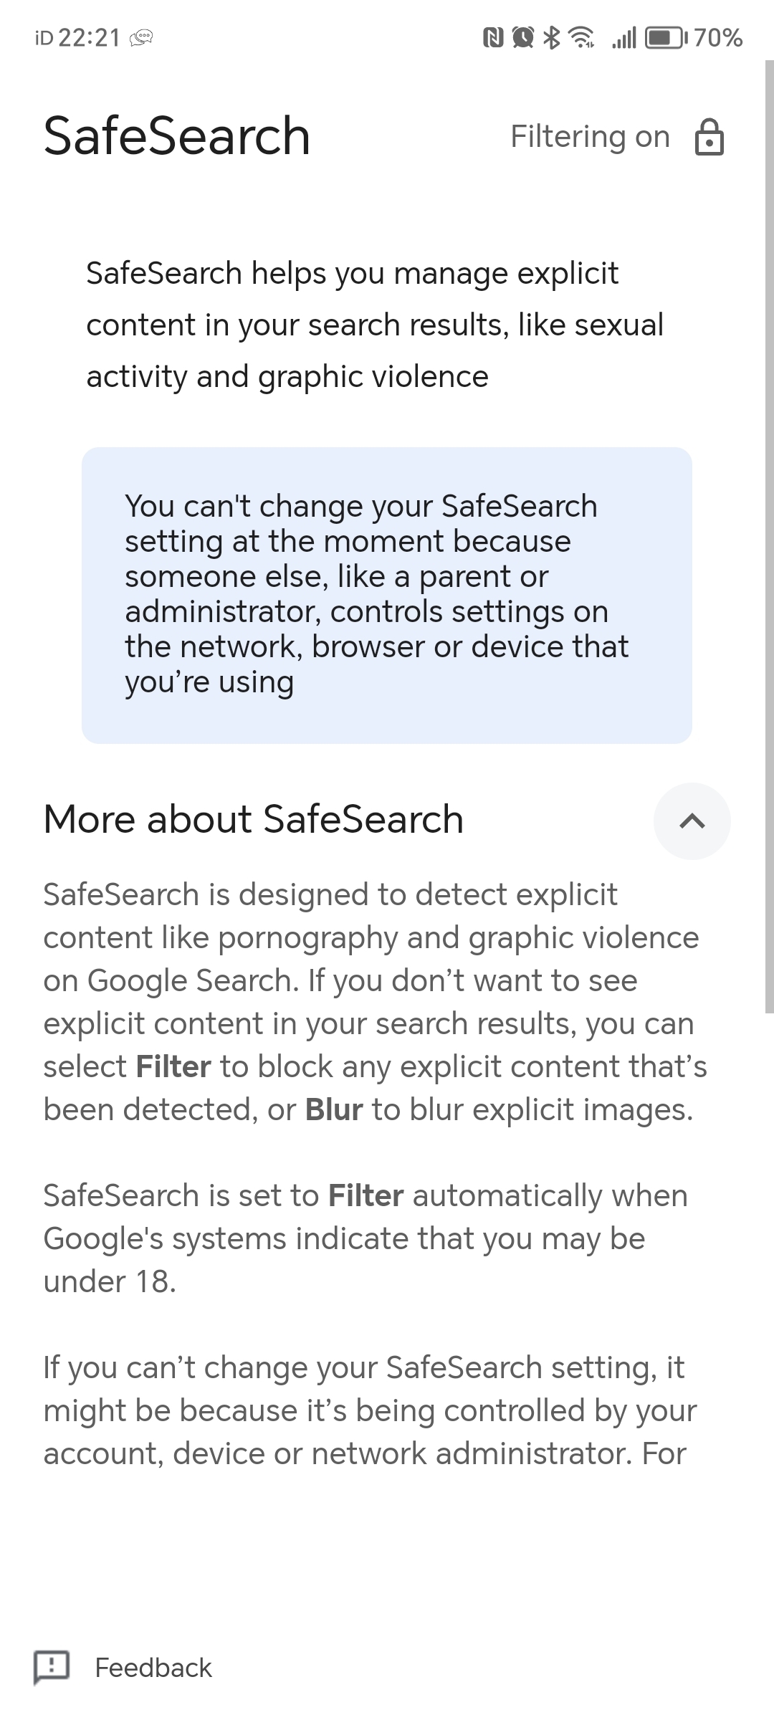Tap the alarm clock status icon

(x=523, y=37)
